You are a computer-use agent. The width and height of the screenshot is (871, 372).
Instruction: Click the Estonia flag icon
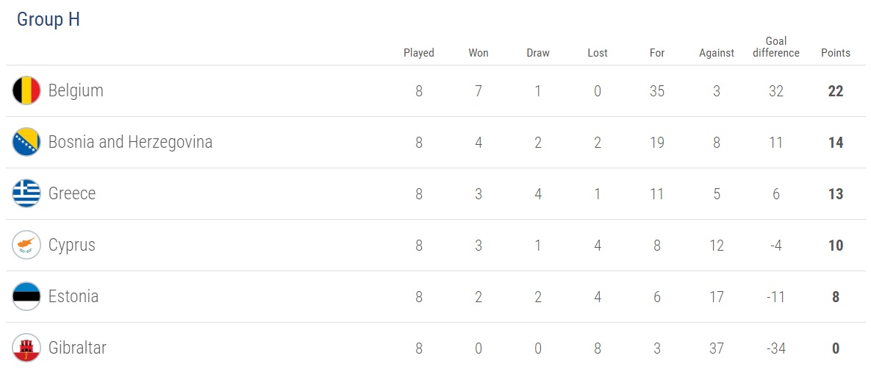click(x=26, y=297)
